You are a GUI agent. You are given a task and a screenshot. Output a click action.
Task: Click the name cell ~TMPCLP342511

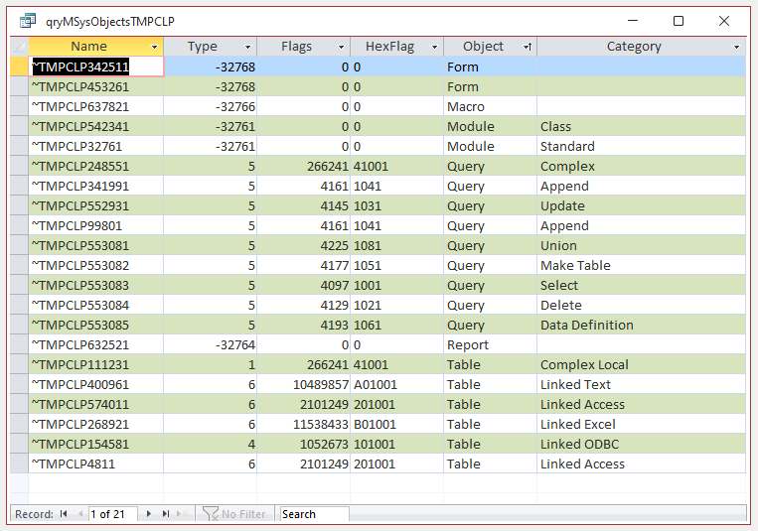pos(96,66)
